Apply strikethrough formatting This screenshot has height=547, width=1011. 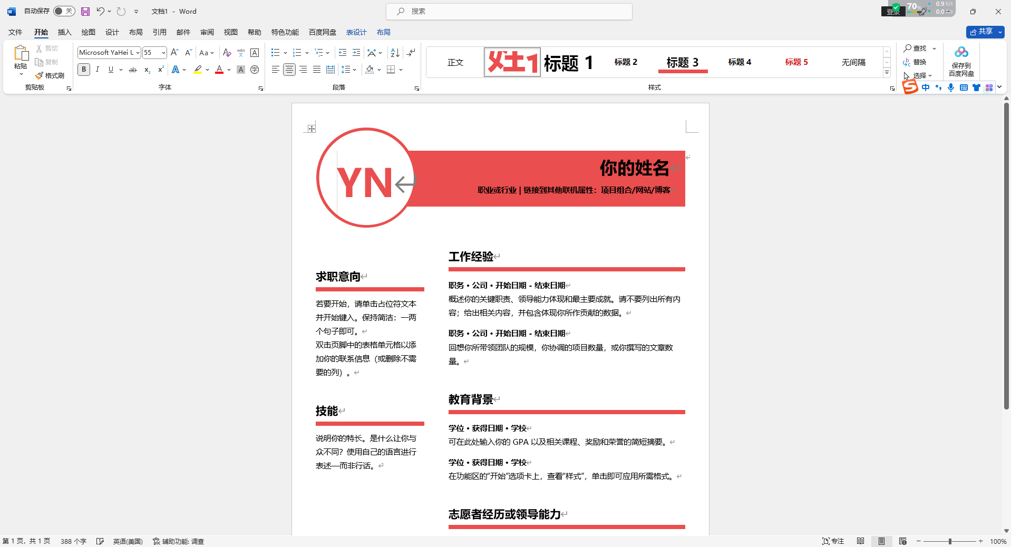133,70
